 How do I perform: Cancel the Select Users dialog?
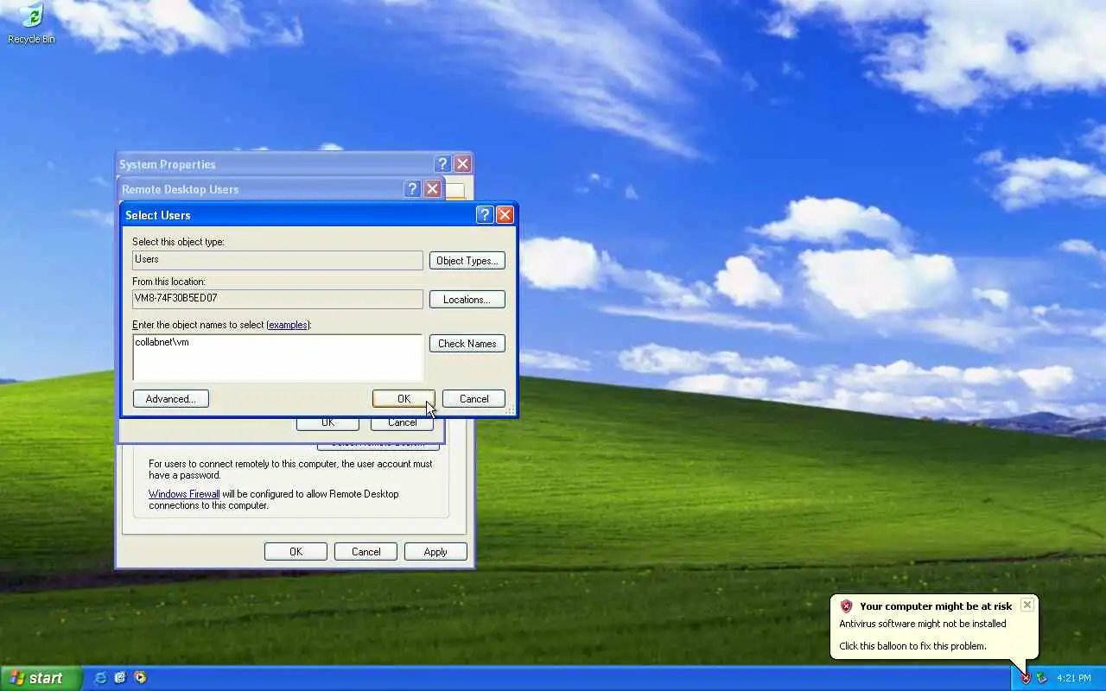tap(474, 398)
